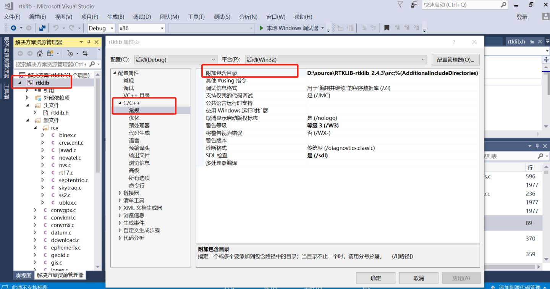Image resolution: width=550 pixels, height=289 pixels.
Task: Open the 配置(C) 活动(Debug) combo box
Action: coord(175,60)
